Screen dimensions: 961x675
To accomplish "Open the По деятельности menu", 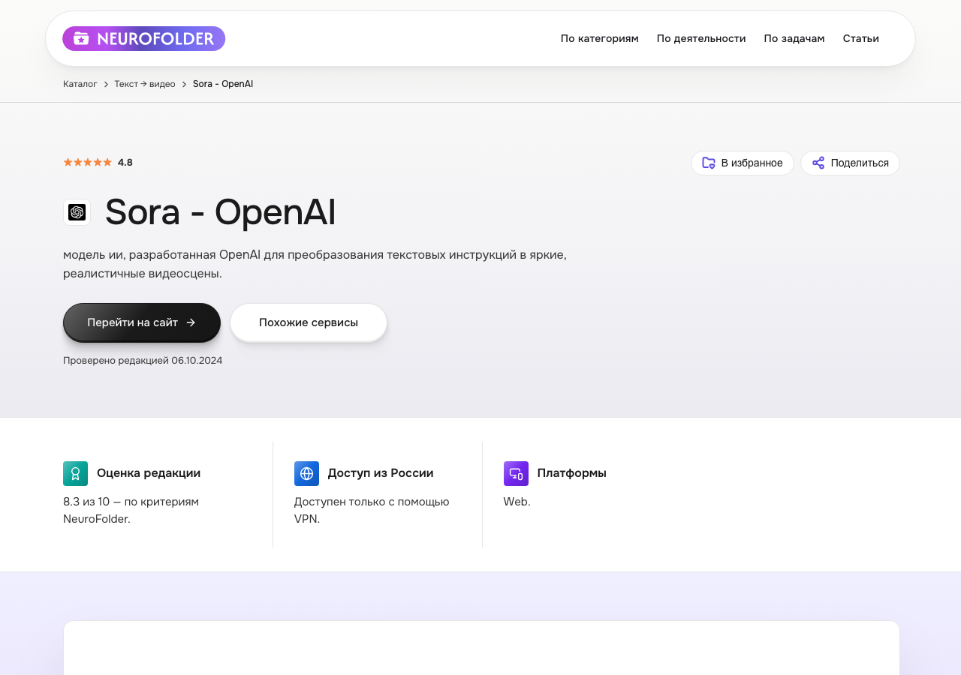I will (x=701, y=38).
